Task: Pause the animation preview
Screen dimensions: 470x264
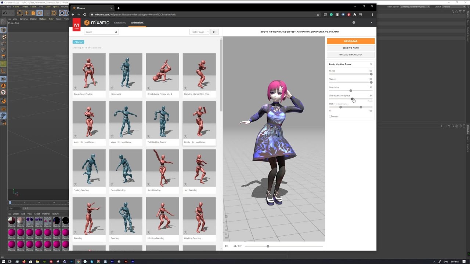Action: 226,246
